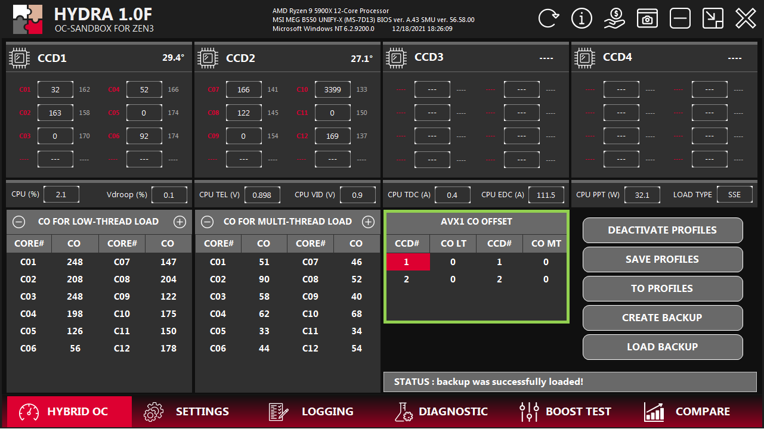Screen dimensions: 764x429
Task: Click low-thread CO value 248 for C01
Action: (75, 262)
